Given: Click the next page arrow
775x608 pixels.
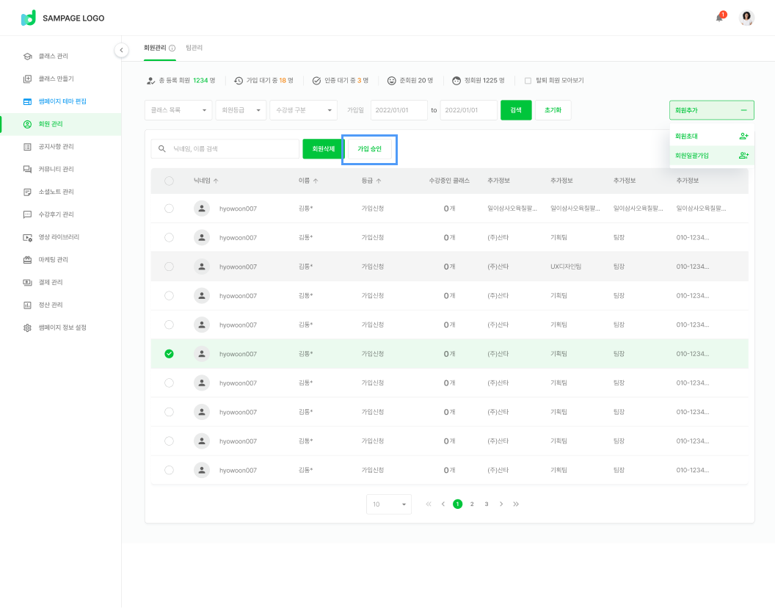Looking at the screenshot, I should 501,504.
